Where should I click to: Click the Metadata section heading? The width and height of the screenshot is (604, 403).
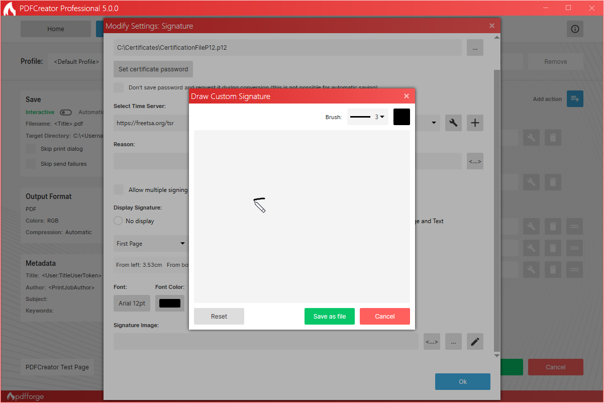click(x=41, y=263)
